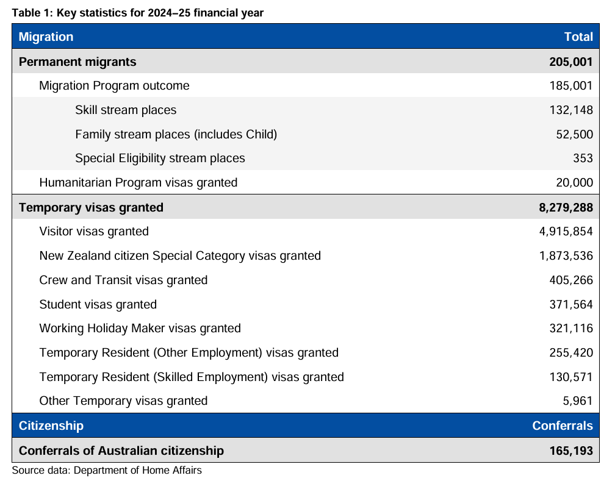Select the Family stream places value 52,500
The width and height of the screenshot is (615, 481).
pyautogui.click(x=575, y=134)
